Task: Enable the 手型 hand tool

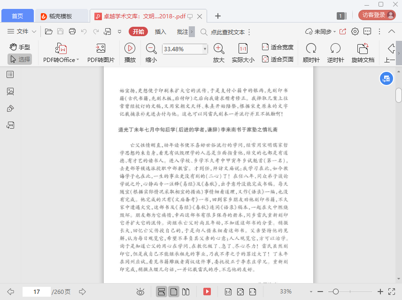Action: pyautogui.click(x=20, y=47)
